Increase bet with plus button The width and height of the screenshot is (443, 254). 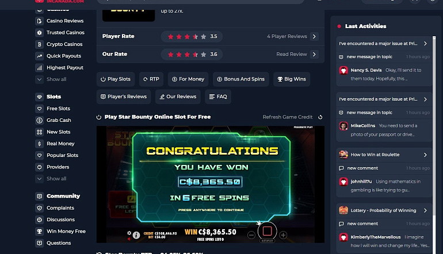(x=283, y=235)
